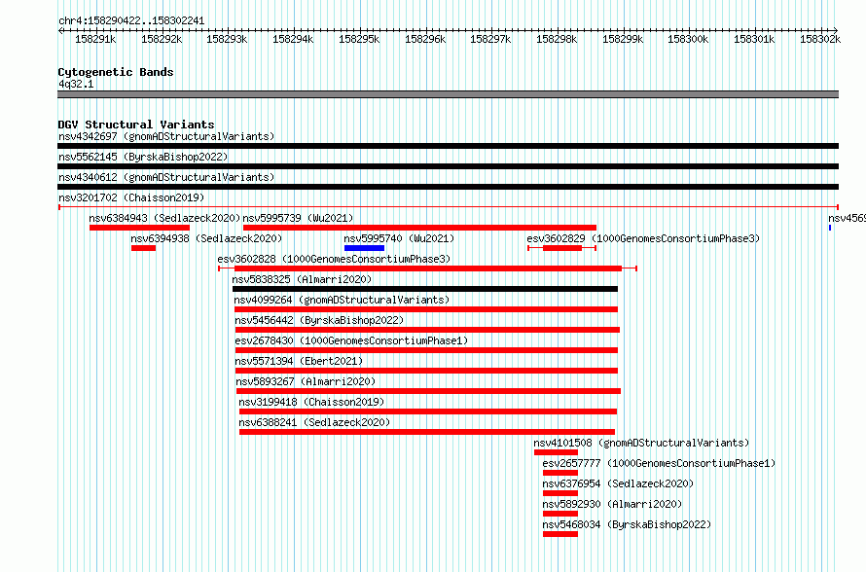The height and width of the screenshot is (572, 866).
Task: Click the 158291k ruler position
Action: (x=95, y=39)
